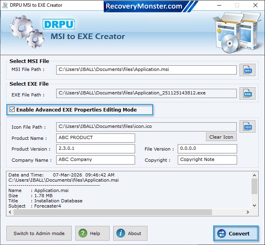Click the app icon in title bar
The width and height of the screenshot is (265, 245).
6,6
